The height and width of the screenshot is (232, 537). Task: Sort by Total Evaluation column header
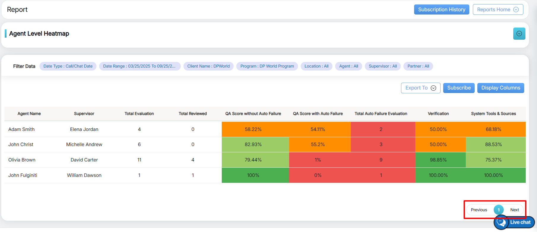[139, 113]
